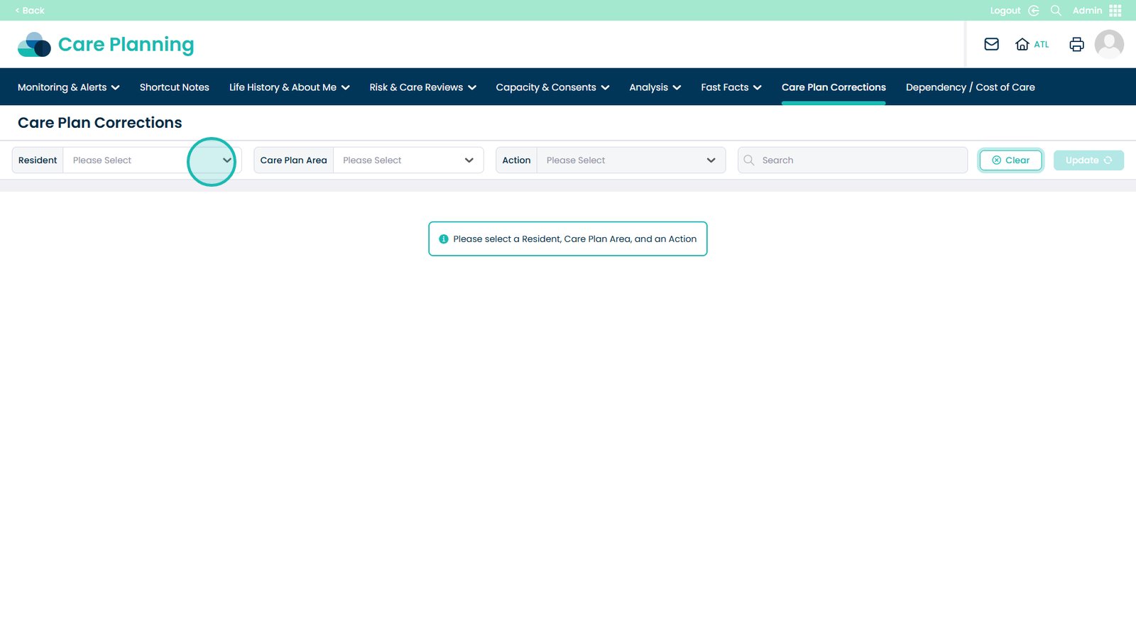This screenshot has height=639, width=1136.
Task: Click the top bar search magnifier
Action: pyautogui.click(x=1056, y=11)
